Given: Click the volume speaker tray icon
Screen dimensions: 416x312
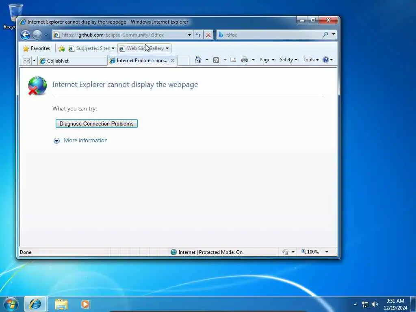Looking at the screenshot, I should point(375,304).
